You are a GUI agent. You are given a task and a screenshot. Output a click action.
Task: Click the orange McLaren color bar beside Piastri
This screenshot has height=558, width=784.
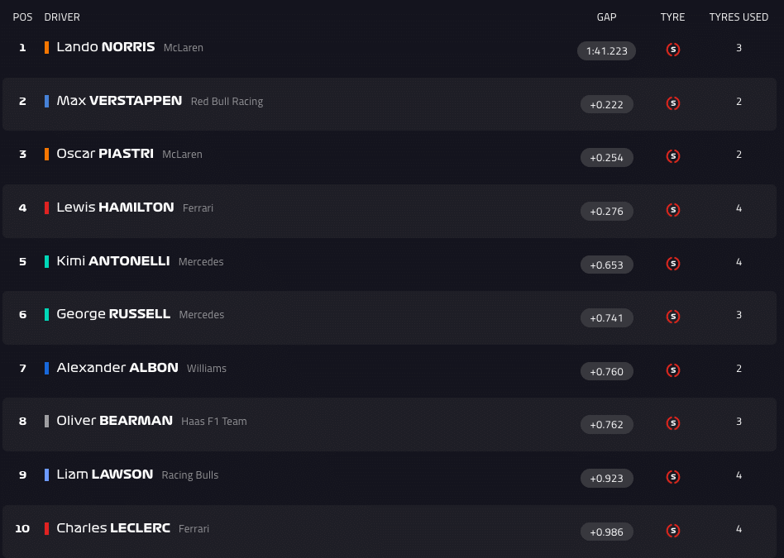tap(47, 155)
